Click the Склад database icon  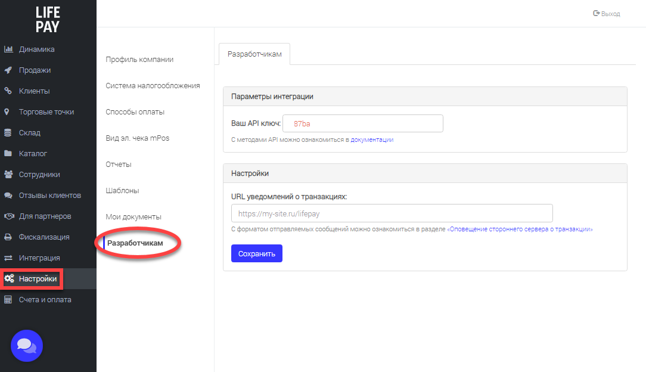tap(8, 133)
